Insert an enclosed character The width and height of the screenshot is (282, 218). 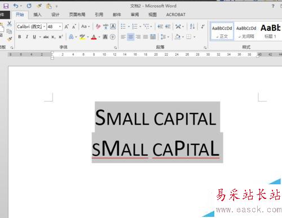(113, 37)
